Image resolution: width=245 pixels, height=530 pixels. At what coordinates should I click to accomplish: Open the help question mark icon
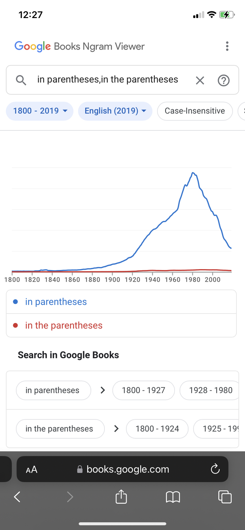224,81
